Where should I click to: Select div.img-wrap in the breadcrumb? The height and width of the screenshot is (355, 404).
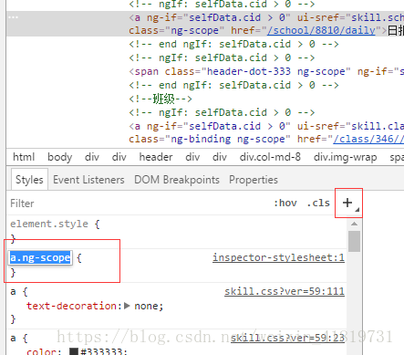[346, 157]
